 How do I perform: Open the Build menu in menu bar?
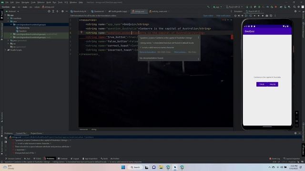pyautogui.click(x=49, y=2)
